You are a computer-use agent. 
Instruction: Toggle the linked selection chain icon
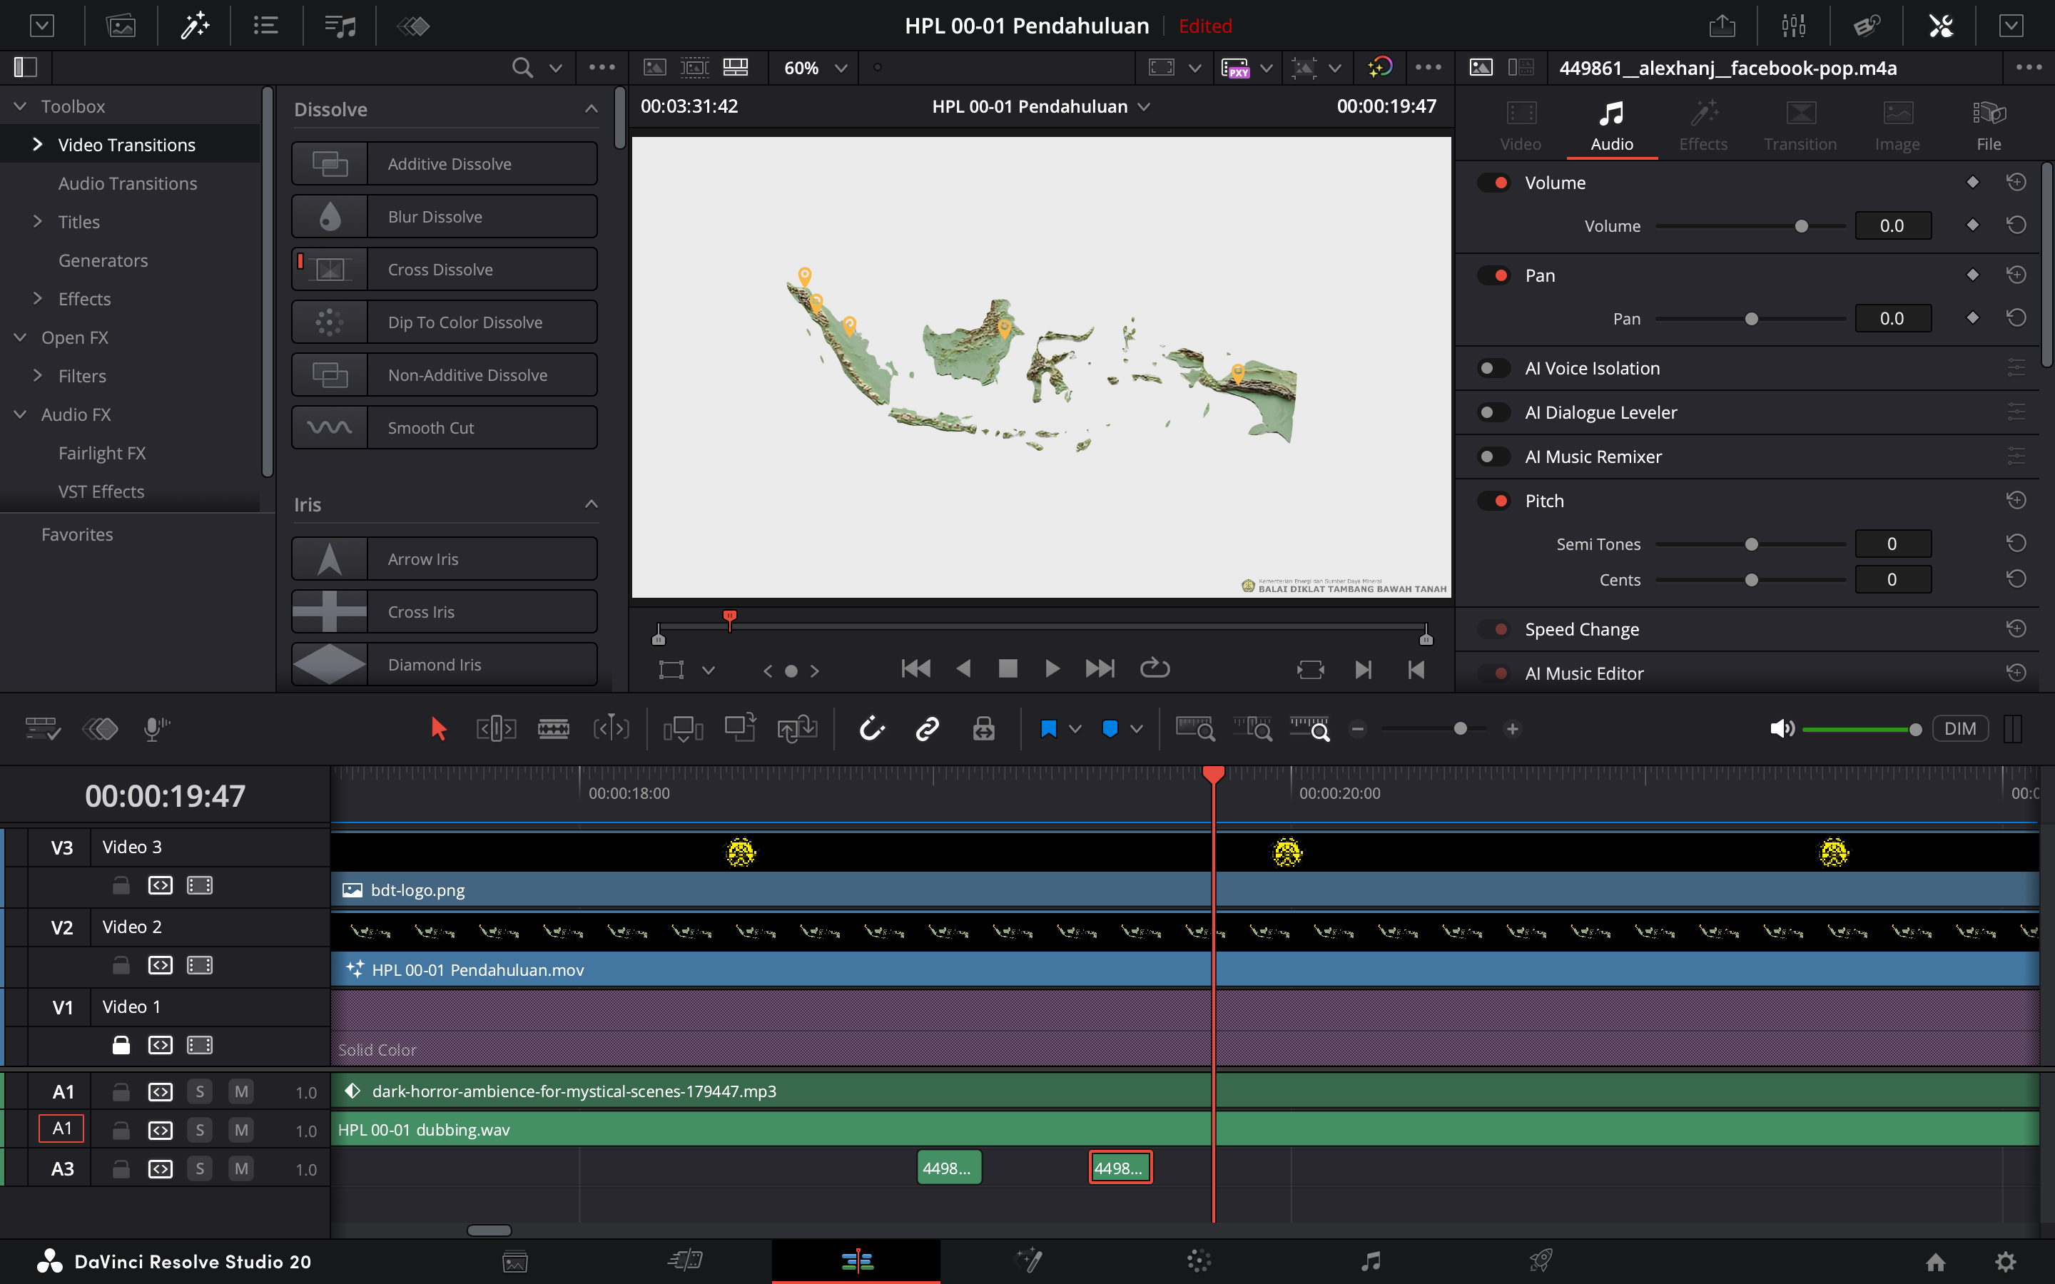[928, 728]
